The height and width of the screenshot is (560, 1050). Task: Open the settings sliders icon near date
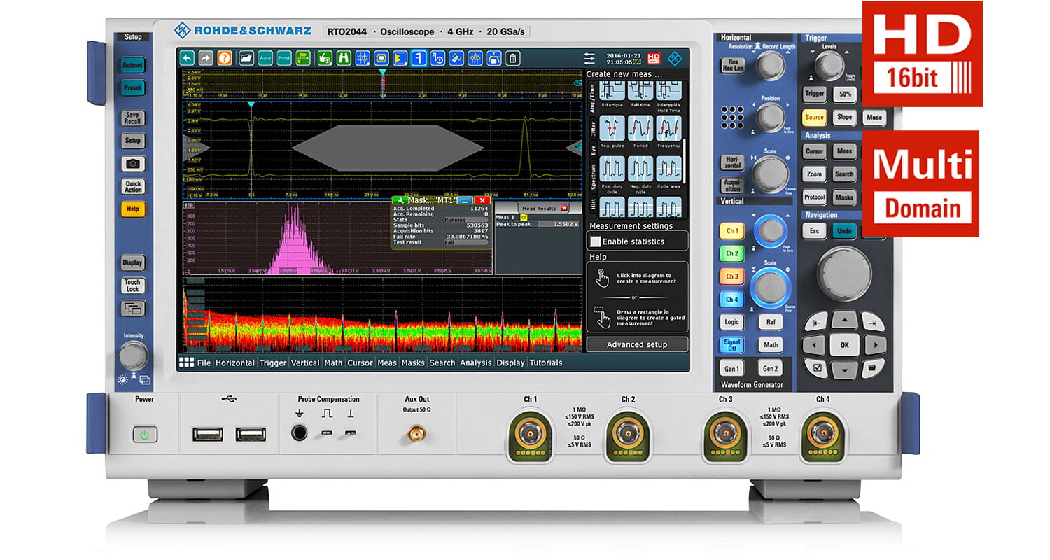[x=589, y=58]
